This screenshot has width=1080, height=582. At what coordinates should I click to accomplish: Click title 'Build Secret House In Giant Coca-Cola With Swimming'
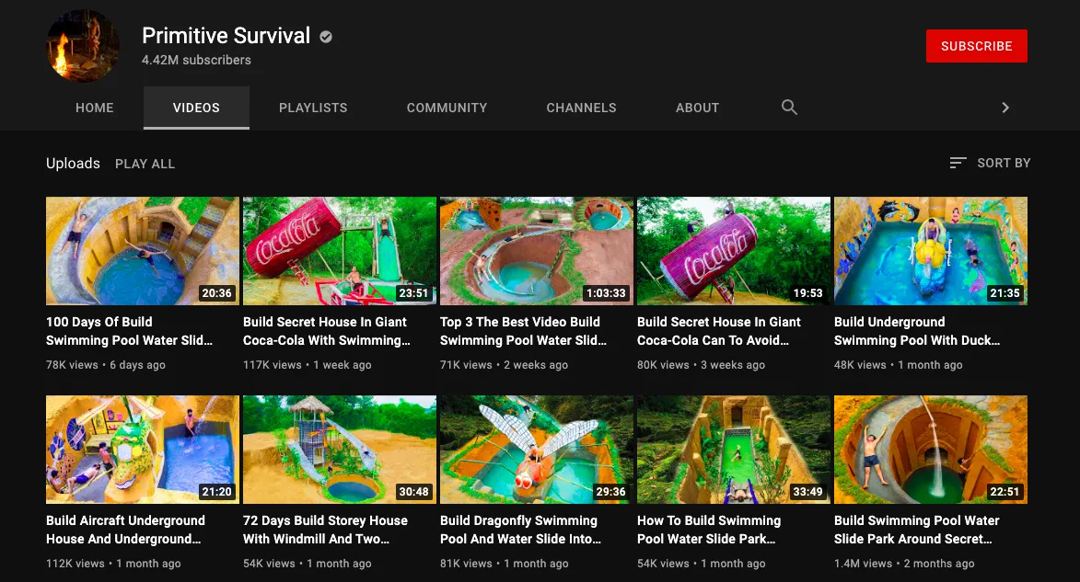point(327,331)
